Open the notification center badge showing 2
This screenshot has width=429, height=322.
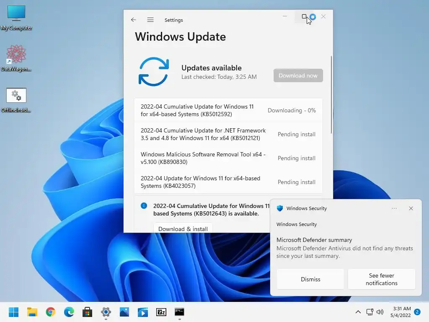[417, 312]
